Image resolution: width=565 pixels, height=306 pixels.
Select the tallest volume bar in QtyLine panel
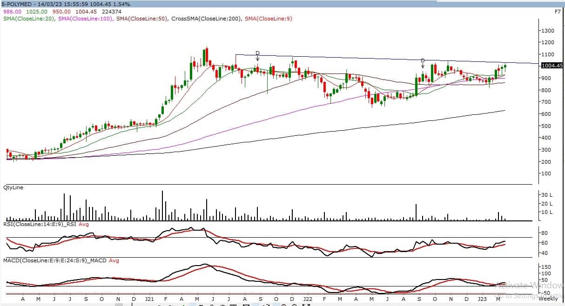162,206
